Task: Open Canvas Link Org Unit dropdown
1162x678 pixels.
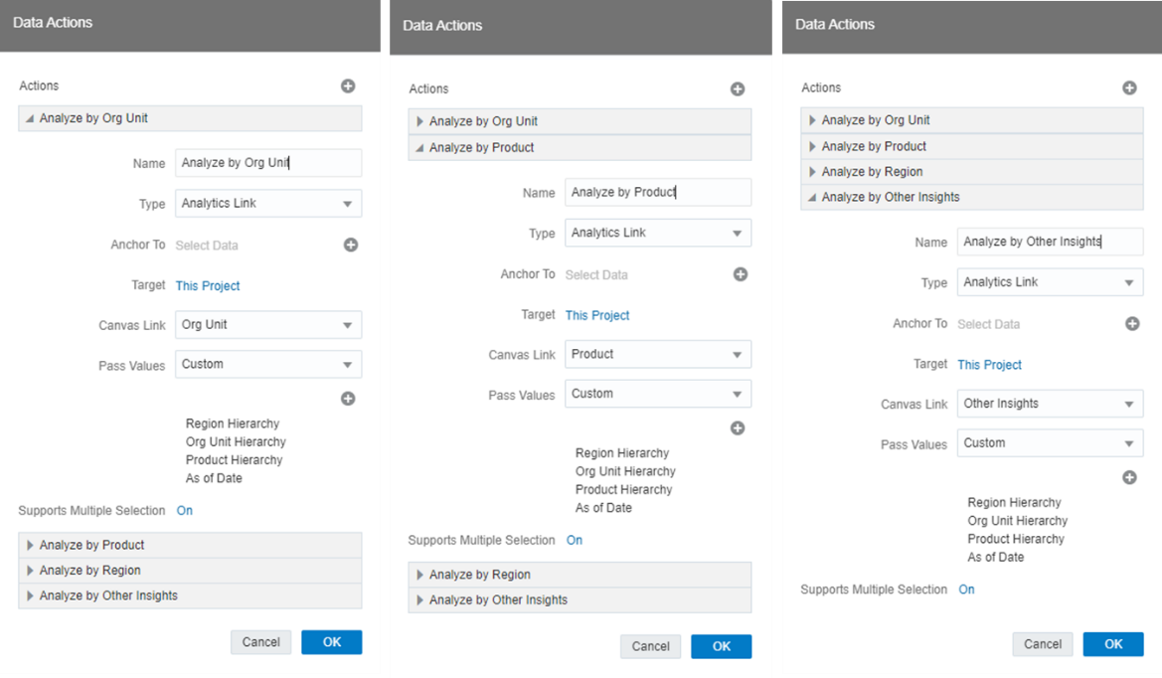Action: (x=268, y=324)
